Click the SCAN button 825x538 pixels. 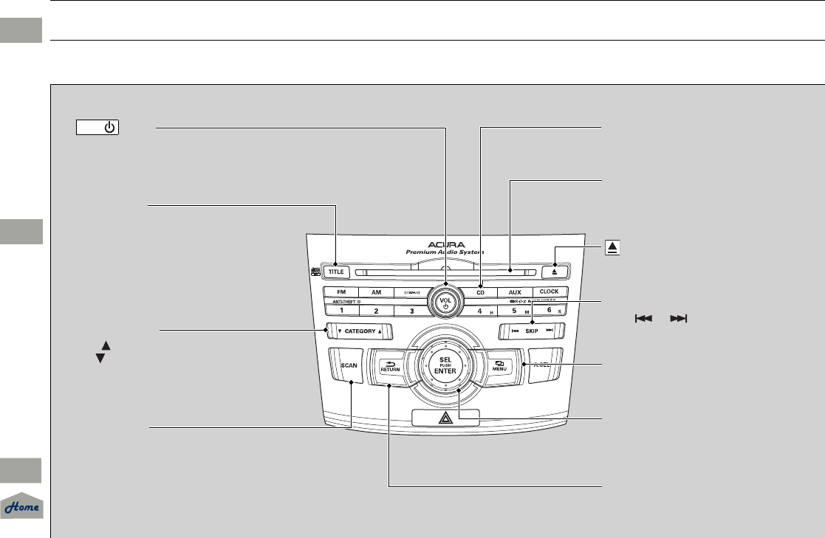coord(346,365)
